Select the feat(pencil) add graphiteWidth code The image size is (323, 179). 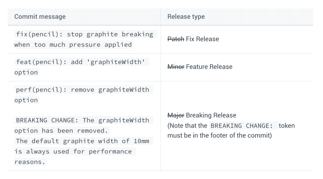coord(81,62)
